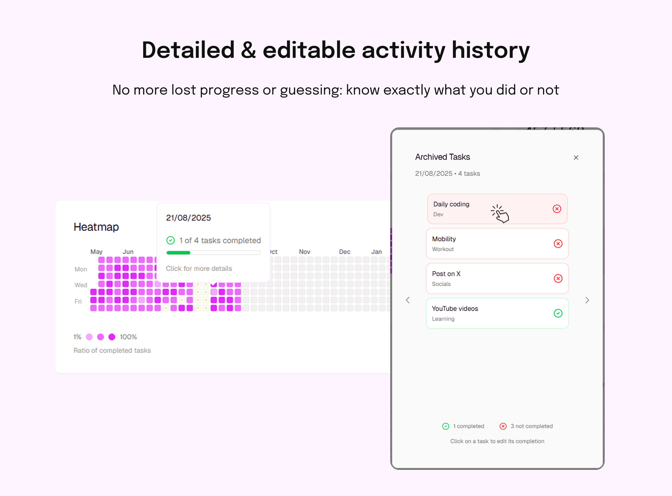The image size is (672, 496).
Task: Click the Post on X Socials task
Action: click(x=480, y=279)
